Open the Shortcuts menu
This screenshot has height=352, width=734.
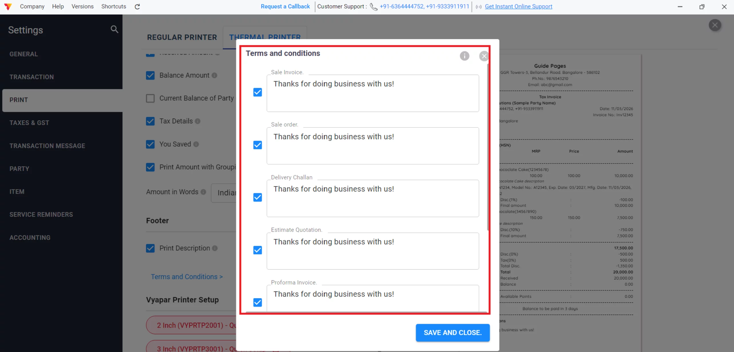pyautogui.click(x=114, y=6)
